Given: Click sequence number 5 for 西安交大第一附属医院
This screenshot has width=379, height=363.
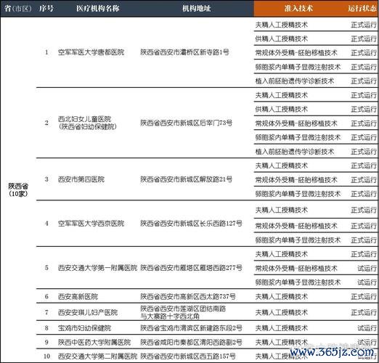Looking at the screenshot, I should (x=46, y=268).
